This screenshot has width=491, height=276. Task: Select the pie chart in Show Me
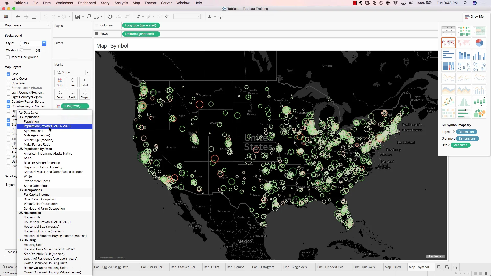[x=479, y=43]
